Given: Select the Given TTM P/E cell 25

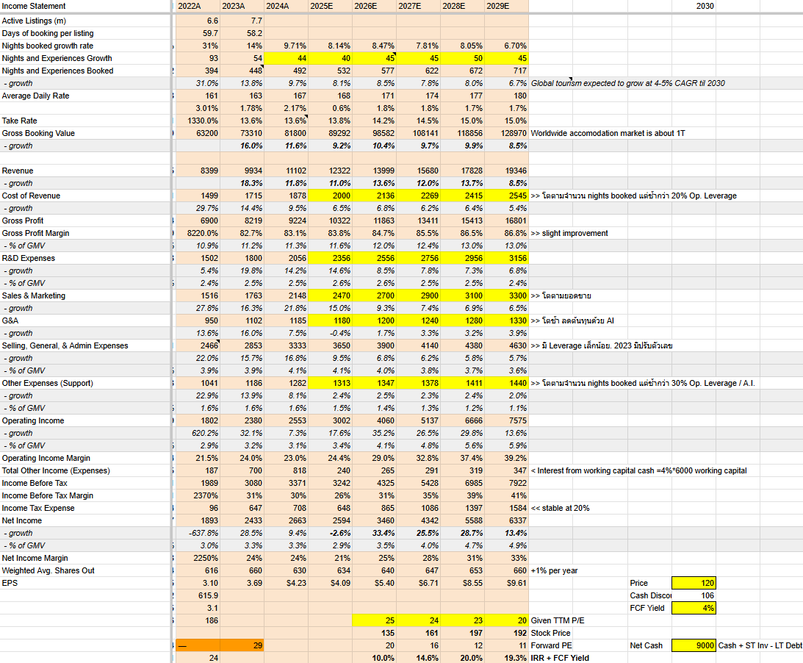Looking at the screenshot, I should click(x=374, y=620).
